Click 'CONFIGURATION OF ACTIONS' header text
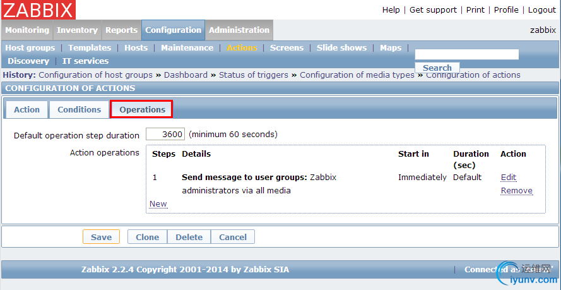The image size is (561, 290). 70,88
